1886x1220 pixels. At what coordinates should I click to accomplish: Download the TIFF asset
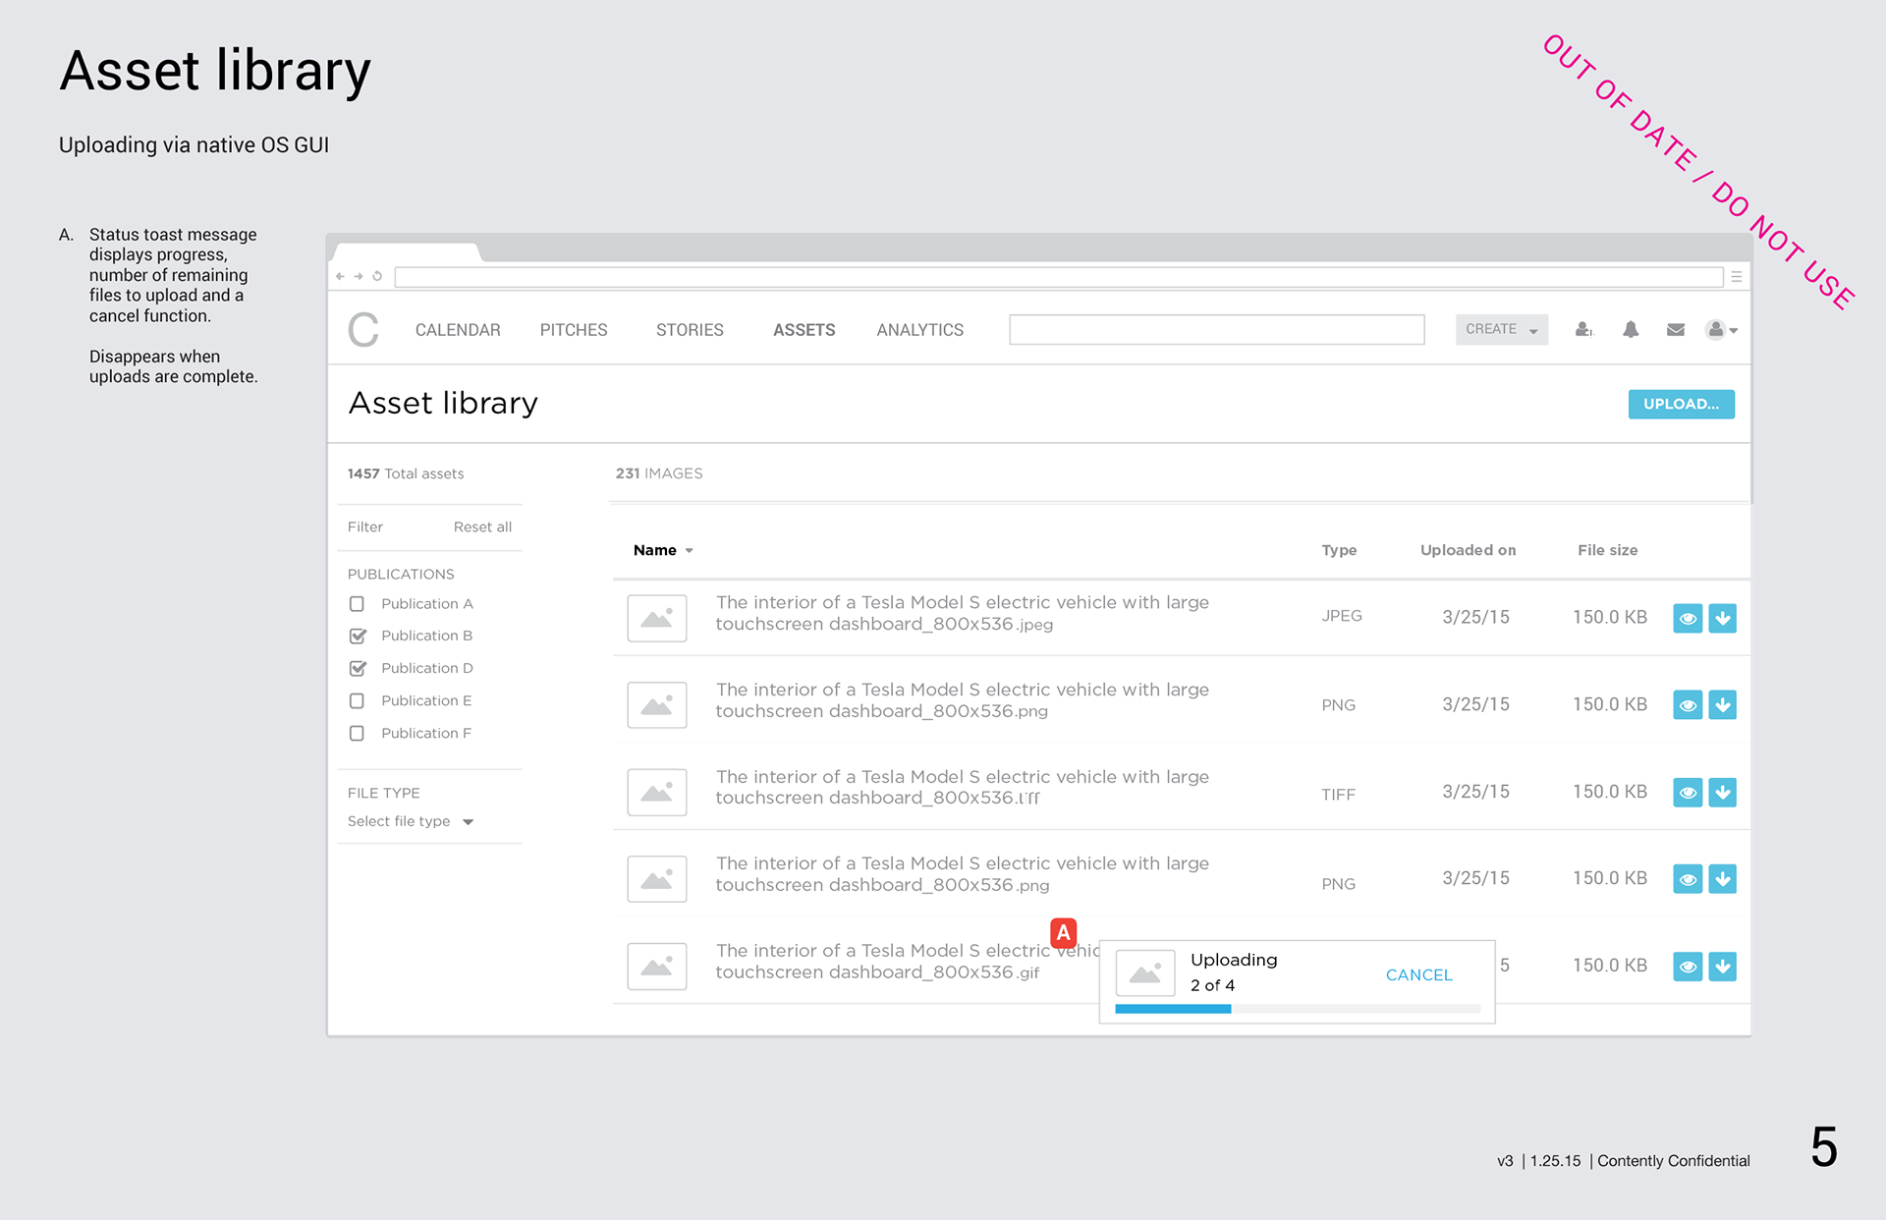(x=1722, y=793)
